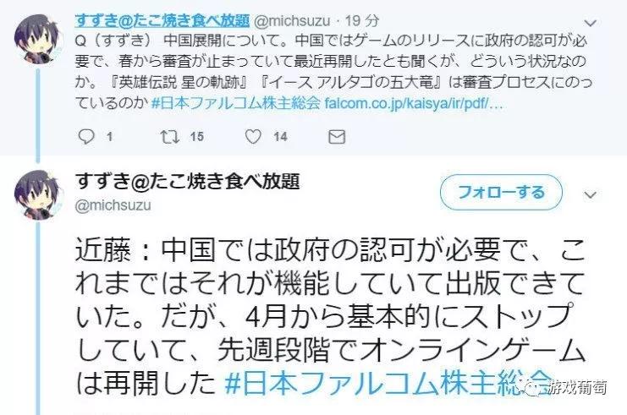Click the @michsuzu handle under bold name
Screen dimensions: 627x415
113,205
